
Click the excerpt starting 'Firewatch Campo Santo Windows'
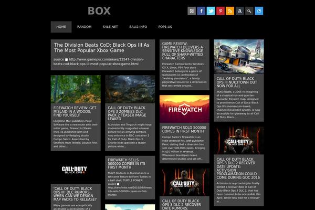184,75
